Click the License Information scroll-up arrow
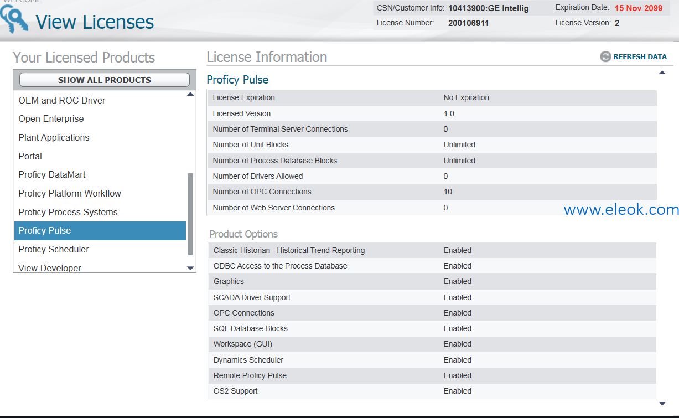Screen dimensions: 679x418 [x=662, y=73]
